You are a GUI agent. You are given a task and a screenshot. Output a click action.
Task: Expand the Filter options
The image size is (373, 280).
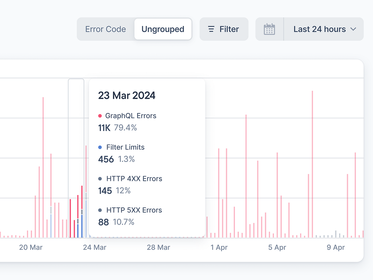224,29
